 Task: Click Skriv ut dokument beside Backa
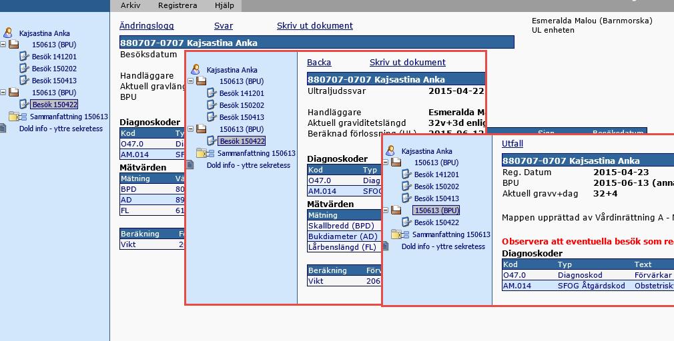[408, 62]
